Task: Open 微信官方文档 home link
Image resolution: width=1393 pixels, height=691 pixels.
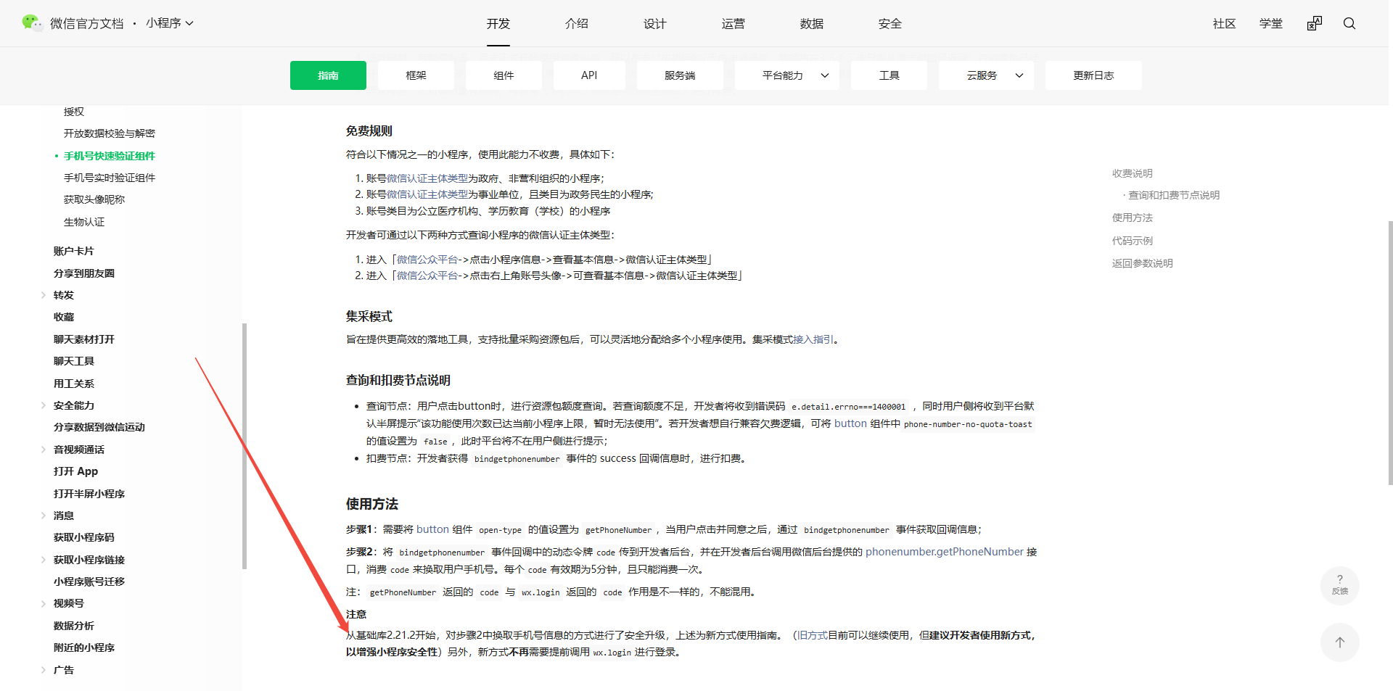Action: coord(87,23)
